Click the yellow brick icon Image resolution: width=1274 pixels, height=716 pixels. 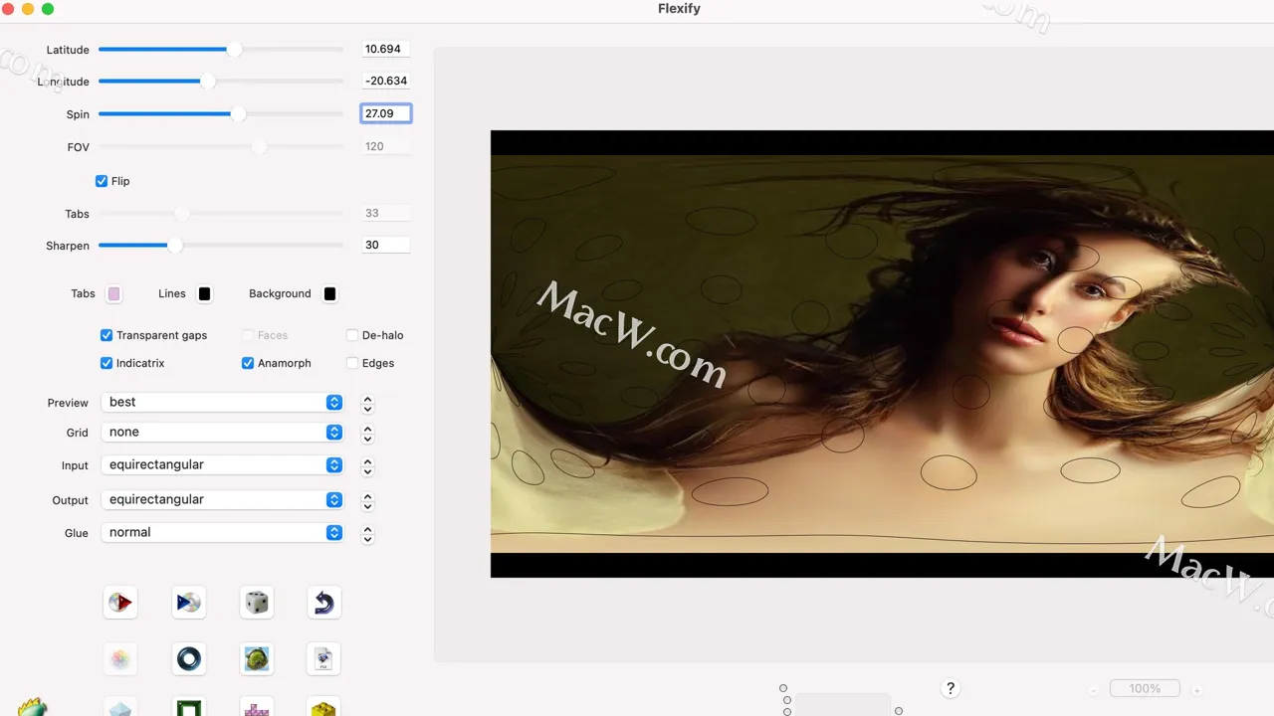tap(323, 708)
